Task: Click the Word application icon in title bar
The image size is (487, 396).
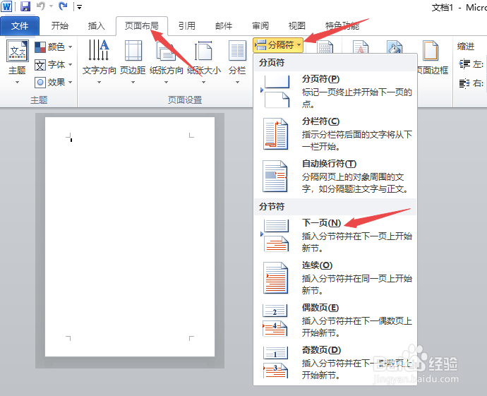Action: [6, 6]
